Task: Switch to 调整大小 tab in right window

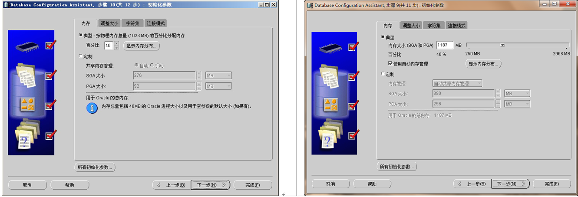Action: [x=411, y=26]
